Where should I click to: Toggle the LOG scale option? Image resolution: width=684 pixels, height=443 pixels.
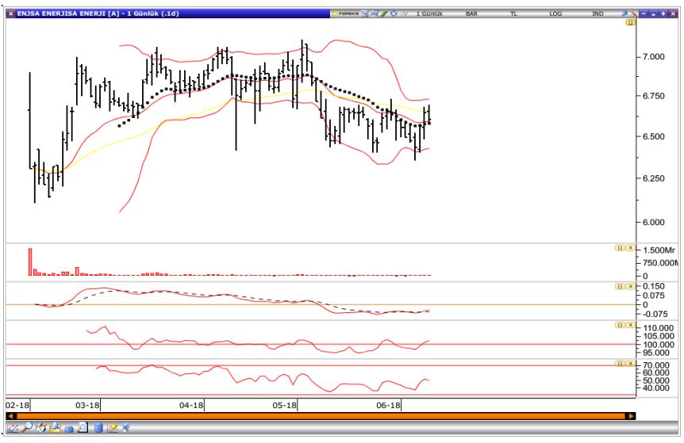point(555,13)
